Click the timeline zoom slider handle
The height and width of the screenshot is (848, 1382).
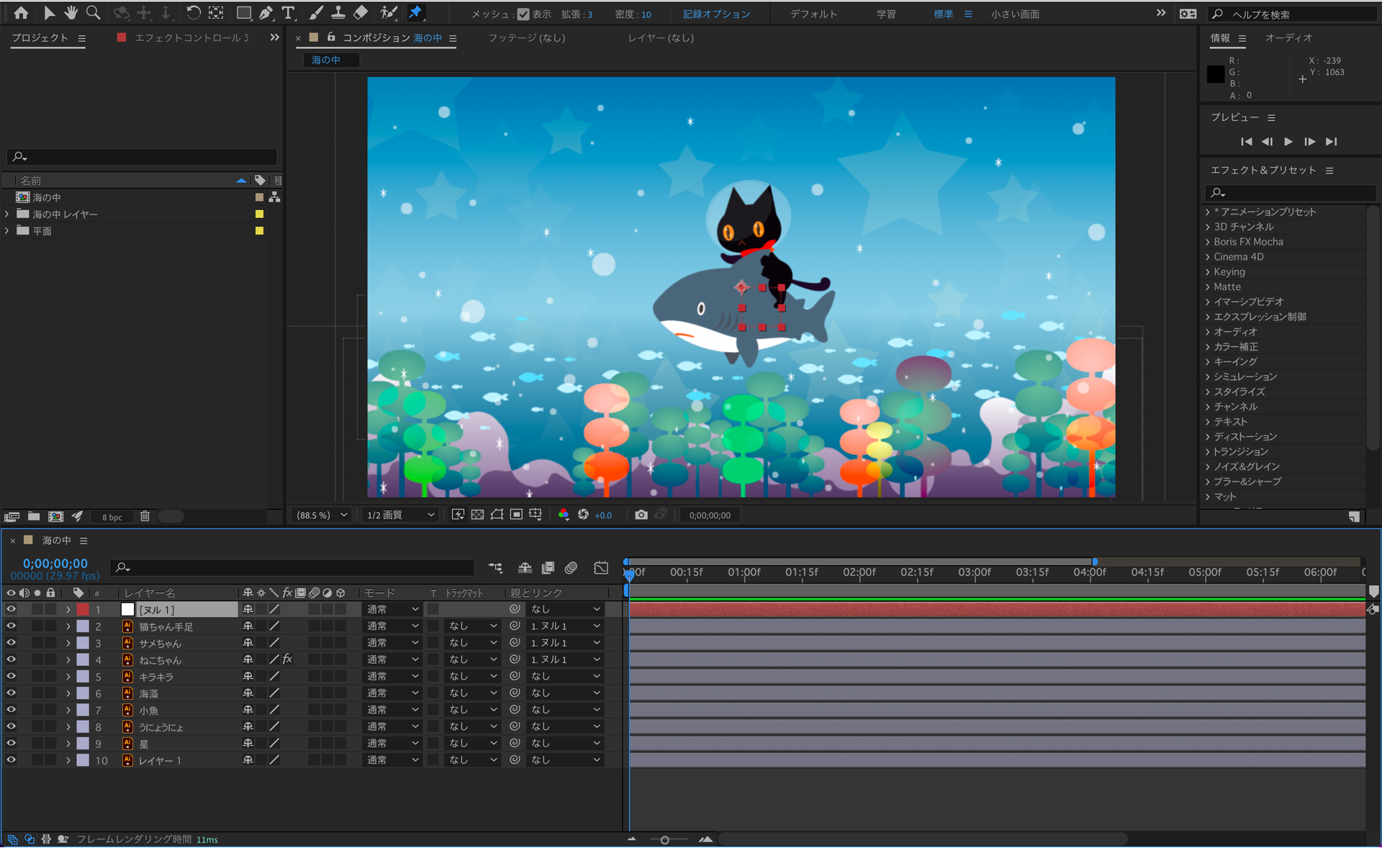pos(664,839)
